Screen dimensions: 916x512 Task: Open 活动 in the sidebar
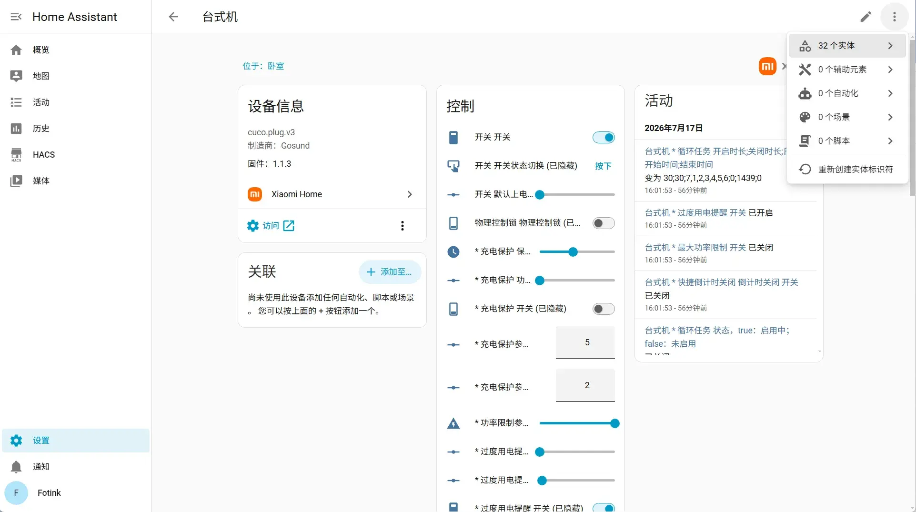(x=76, y=102)
